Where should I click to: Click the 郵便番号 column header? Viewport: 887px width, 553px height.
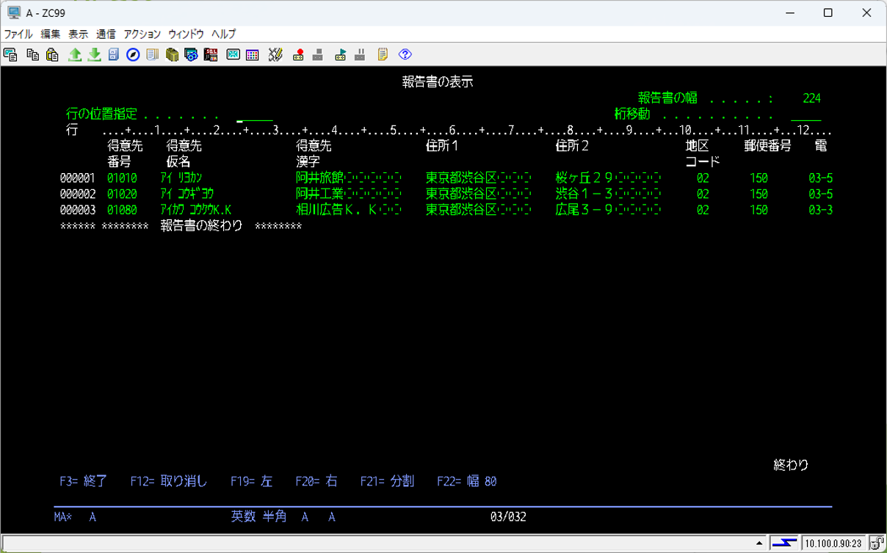768,146
